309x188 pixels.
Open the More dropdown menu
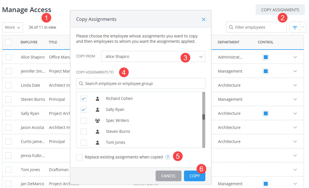click(12, 27)
